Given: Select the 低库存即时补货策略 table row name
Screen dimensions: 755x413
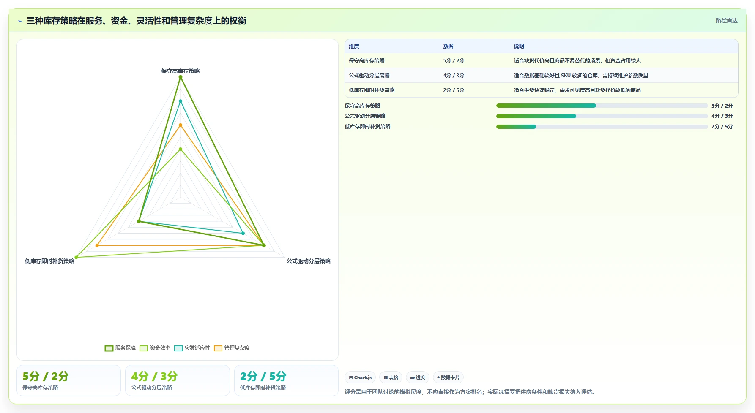Looking at the screenshot, I should click(372, 90).
